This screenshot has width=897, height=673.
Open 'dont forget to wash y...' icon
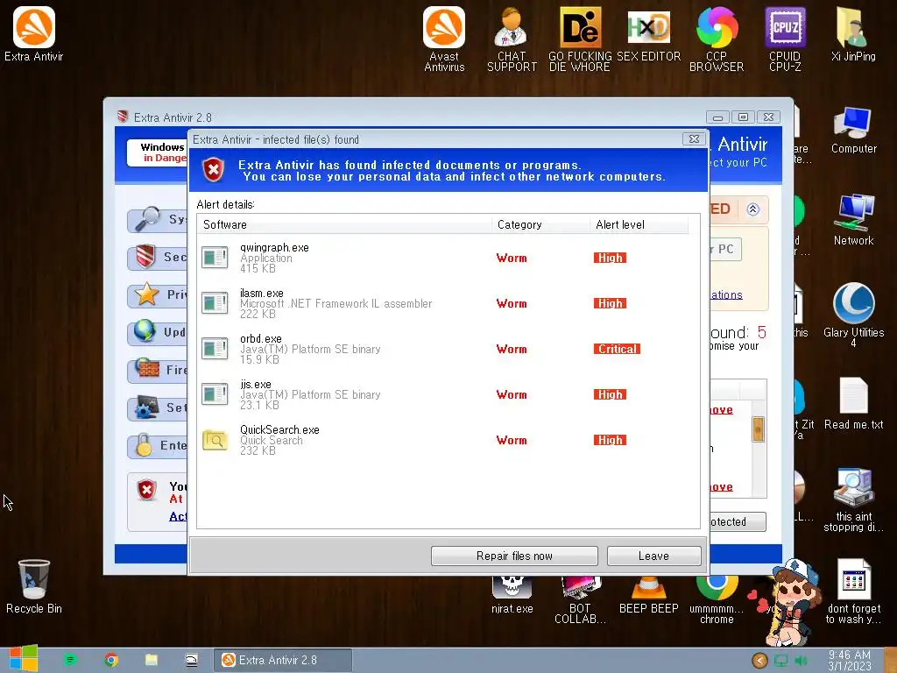click(853, 592)
